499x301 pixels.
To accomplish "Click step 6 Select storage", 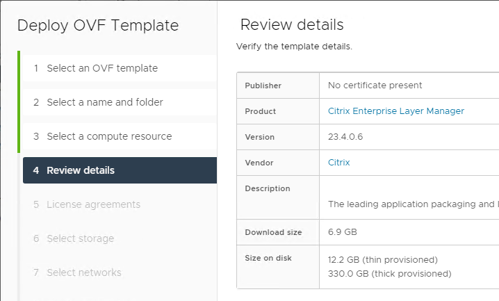I will click(x=120, y=238).
